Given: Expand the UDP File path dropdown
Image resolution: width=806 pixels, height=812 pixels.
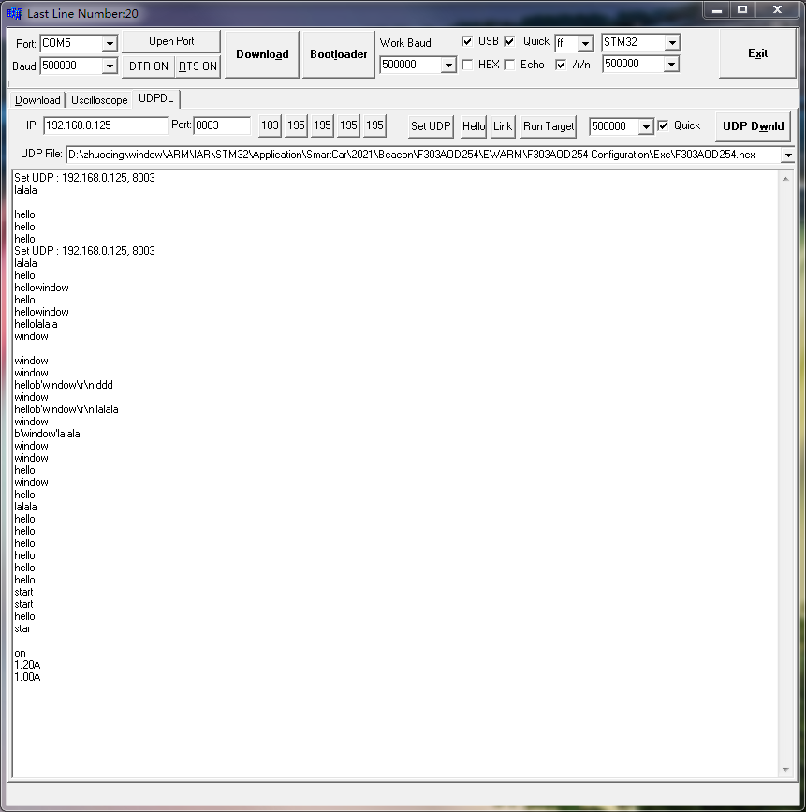Looking at the screenshot, I should pyautogui.click(x=788, y=155).
